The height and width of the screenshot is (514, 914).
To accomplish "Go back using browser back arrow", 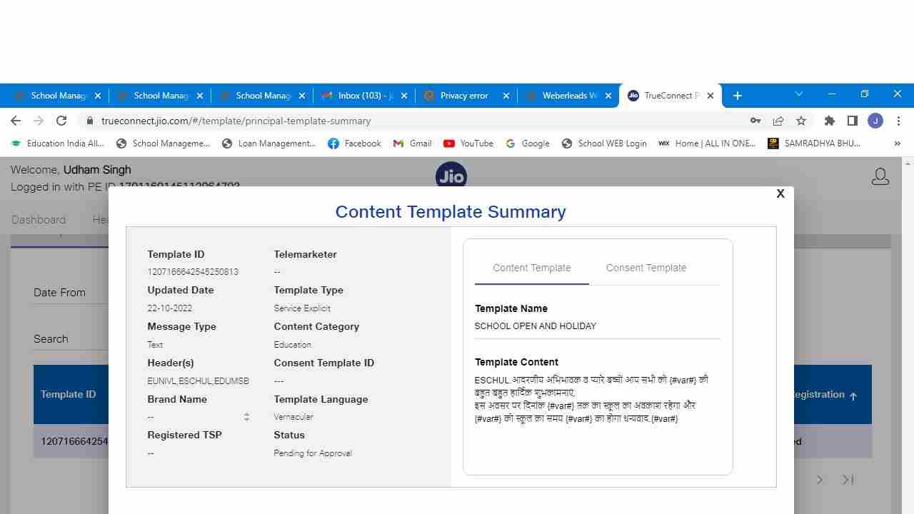I will pyautogui.click(x=16, y=121).
